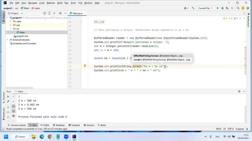The image size is (252, 141).
Task: Toggle the Project side tool button
Action: 4,17
